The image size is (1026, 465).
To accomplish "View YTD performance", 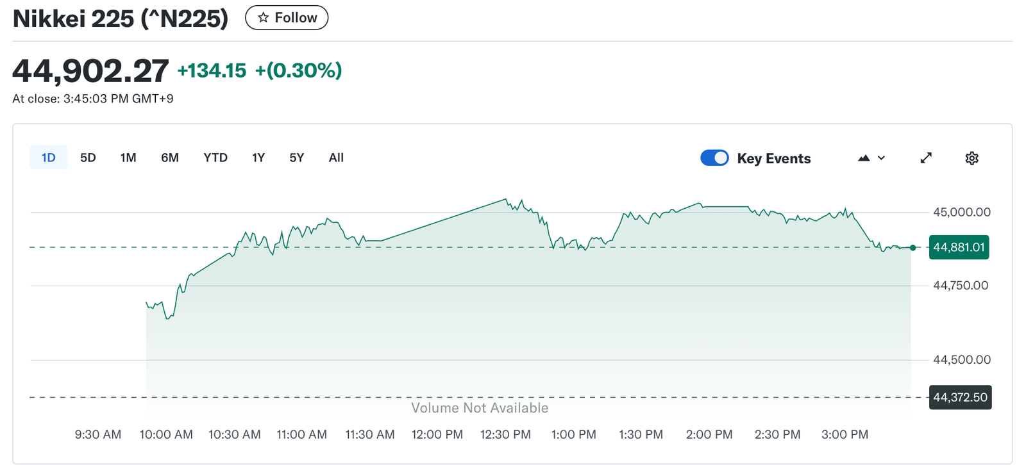I will pos(215,157).
